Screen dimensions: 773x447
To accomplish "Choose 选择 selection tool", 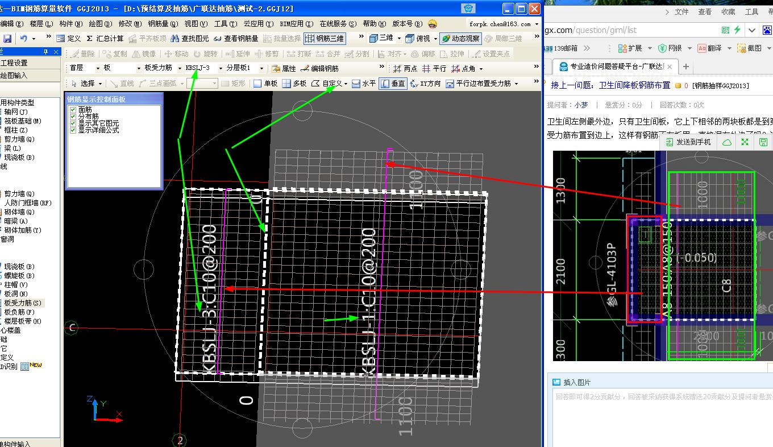I will point(84,84).
